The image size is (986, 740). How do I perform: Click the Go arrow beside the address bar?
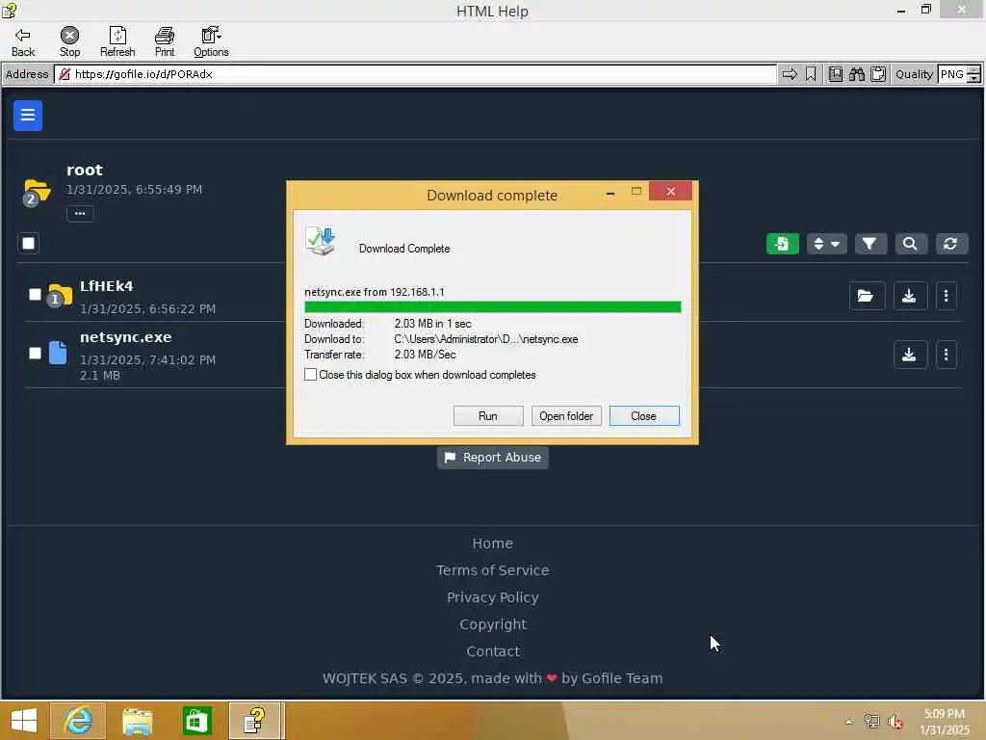[x=790, y=74]
